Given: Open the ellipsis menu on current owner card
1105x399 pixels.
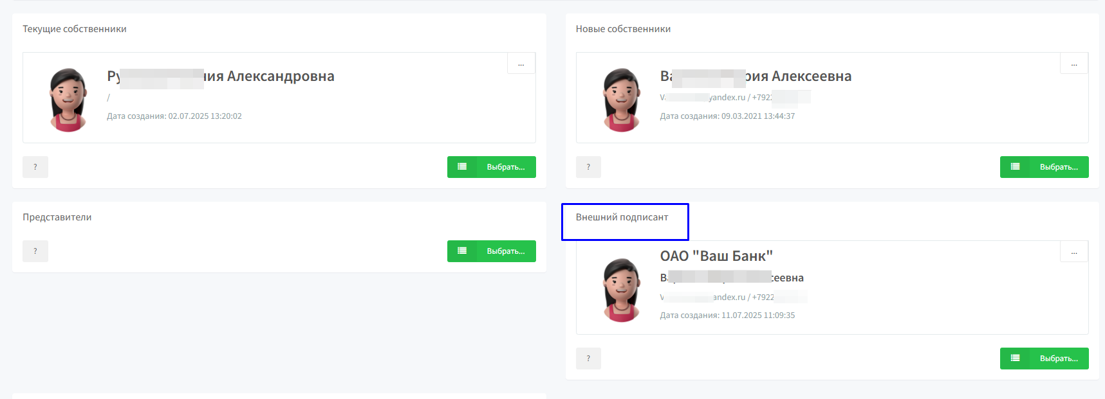Looking at the screenshot, I should click(521, 64).
